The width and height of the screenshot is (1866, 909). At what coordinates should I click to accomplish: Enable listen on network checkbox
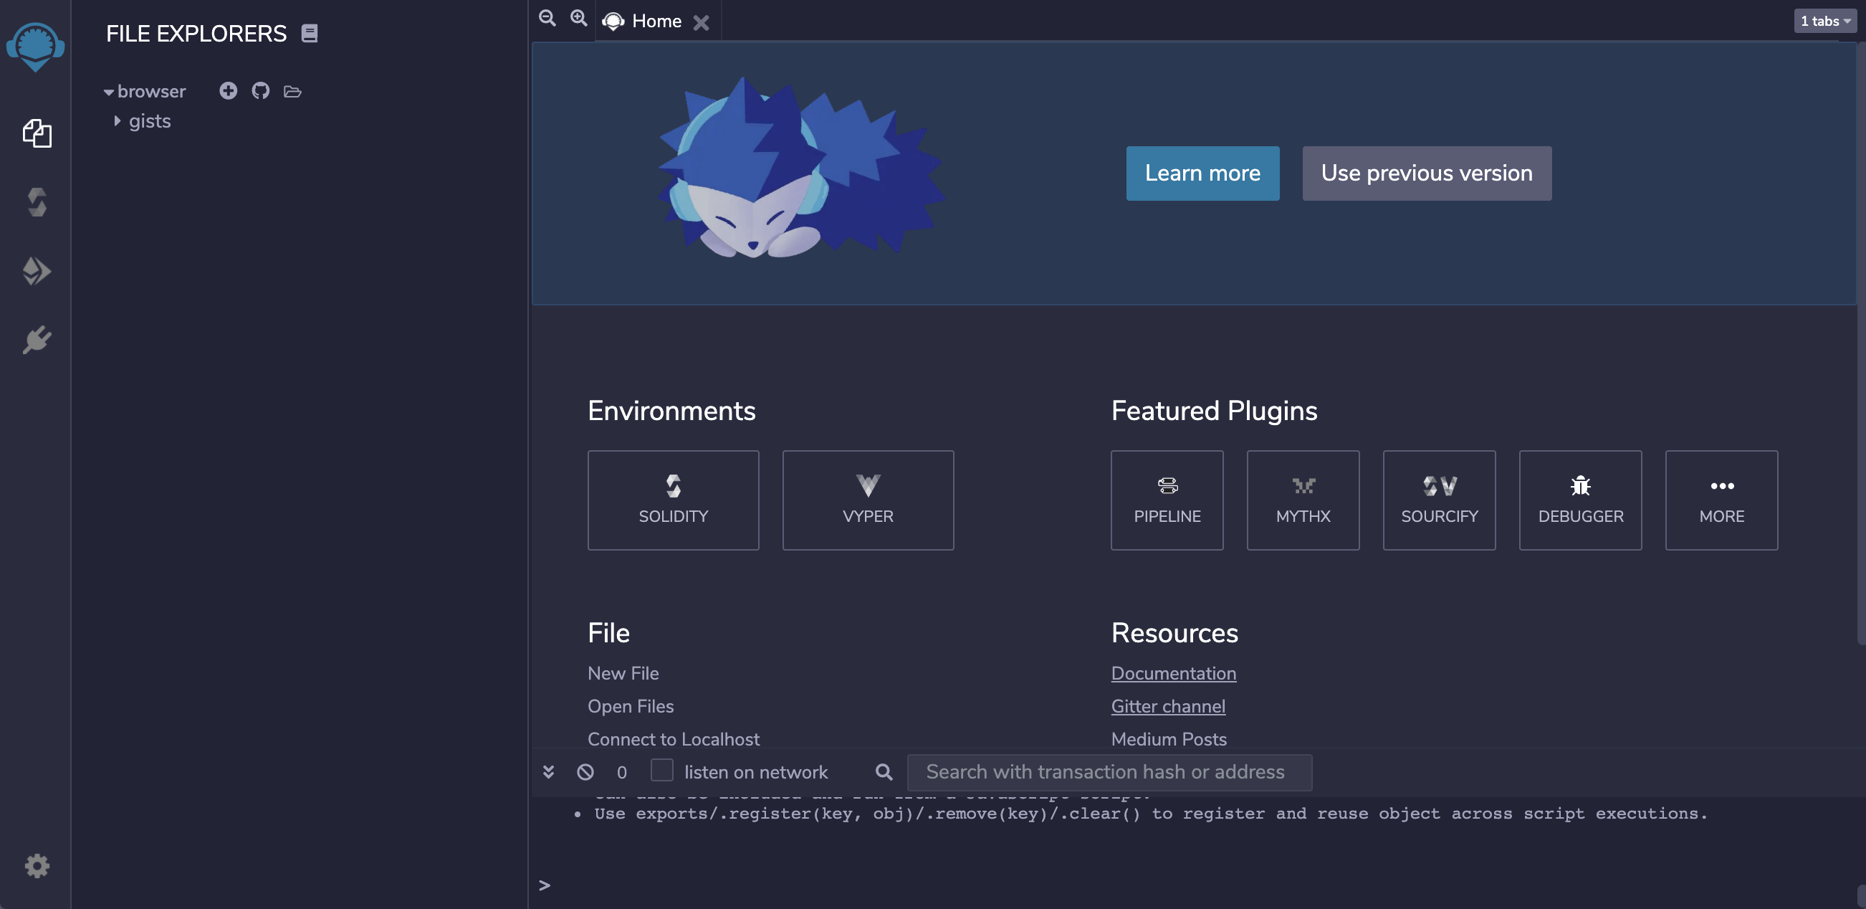pos(661,770)
